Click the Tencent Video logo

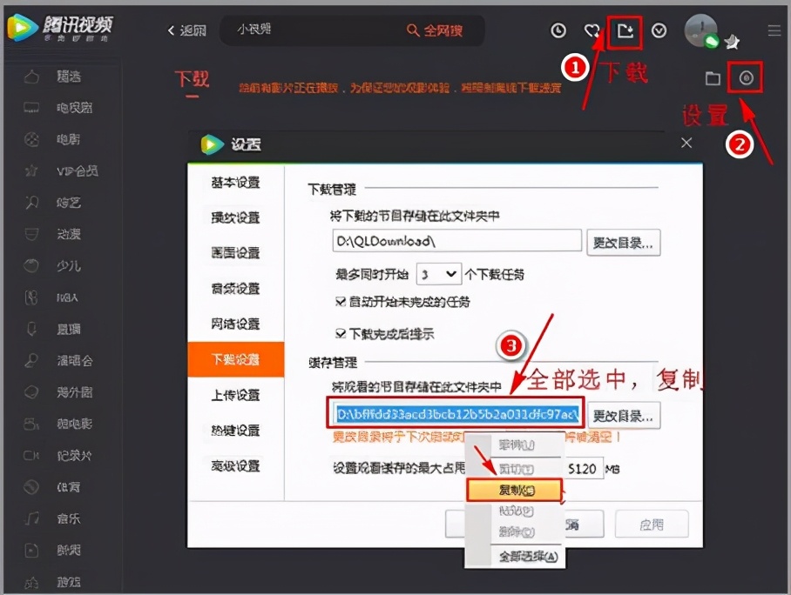coord(60,28)
